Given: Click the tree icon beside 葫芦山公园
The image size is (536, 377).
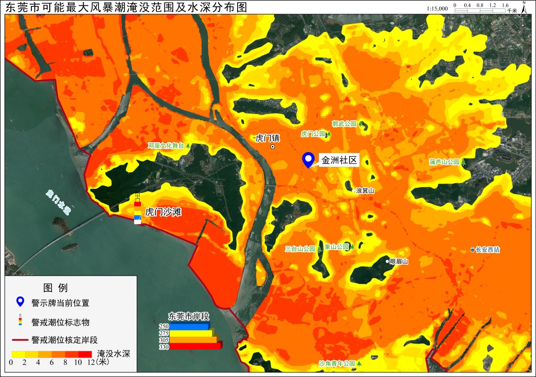Looking at the screenshot, I should click(464, 162).
